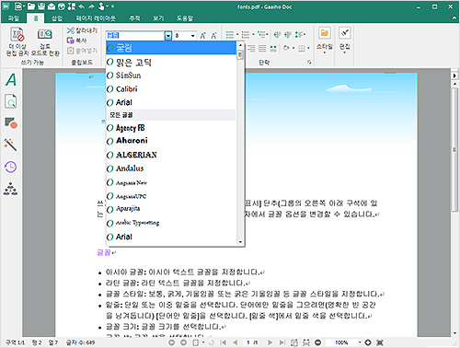The width and height of the screenshot is (460, 348).
Task: Collapse the ribbon with the top-right chevron
Action: tap(454, 18)
